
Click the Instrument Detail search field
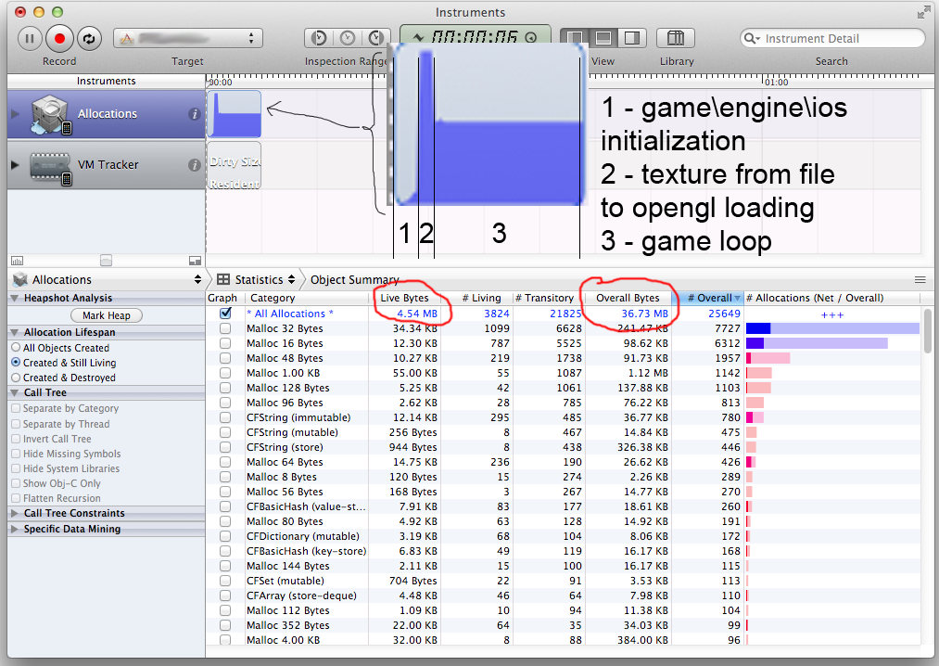tap(839, 39)
